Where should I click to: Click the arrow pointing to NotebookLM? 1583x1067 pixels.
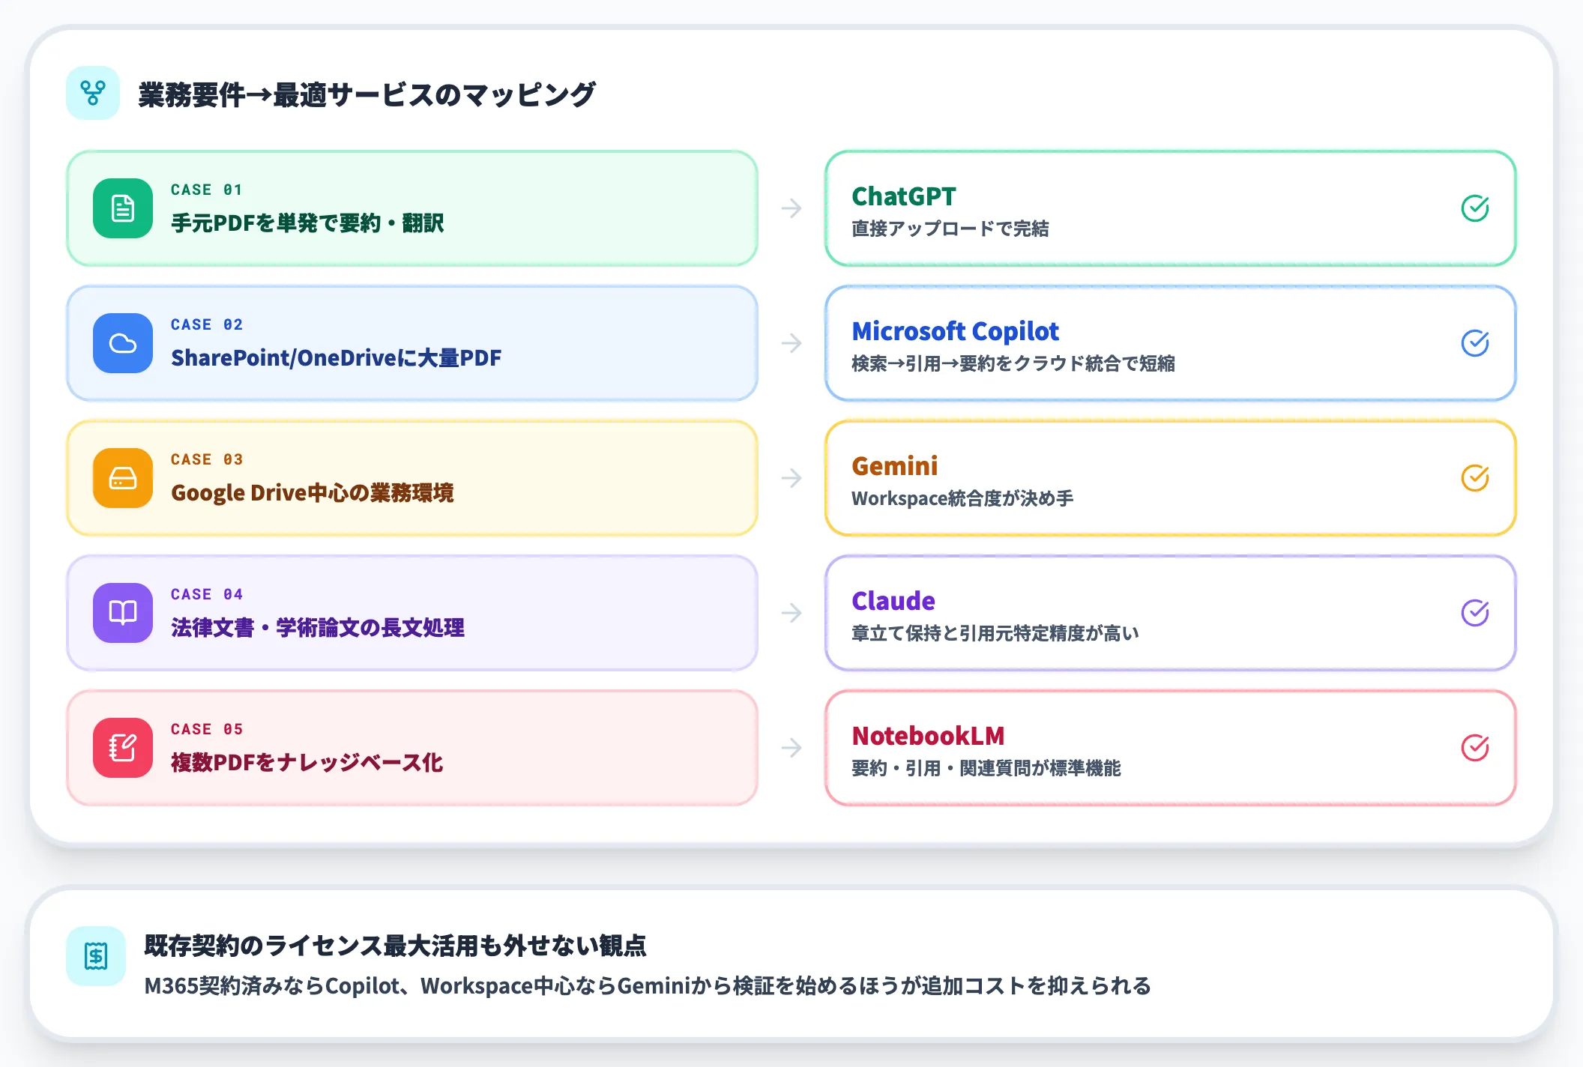pyautogui.click(x=791, y=748)
